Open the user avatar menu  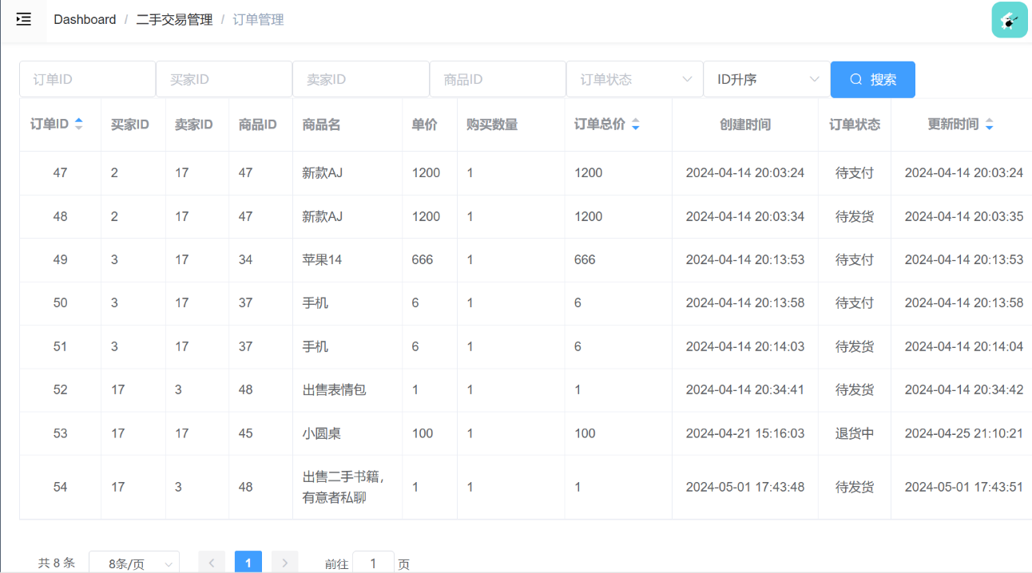1010,20
